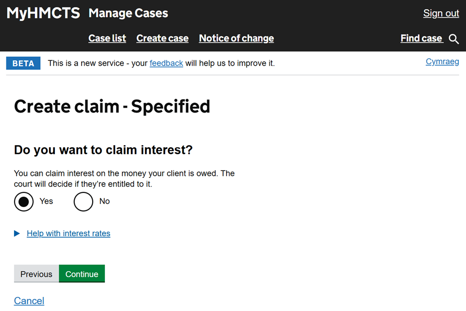Image resolution: width=466 pixels, height=311 pixels.
Task: Select the No radio button
Action: (83, 202)
